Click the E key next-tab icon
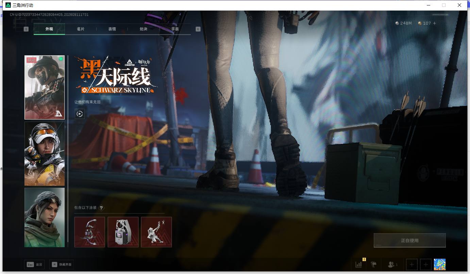Screen dimensions: 470x274 tap(198, 29)
